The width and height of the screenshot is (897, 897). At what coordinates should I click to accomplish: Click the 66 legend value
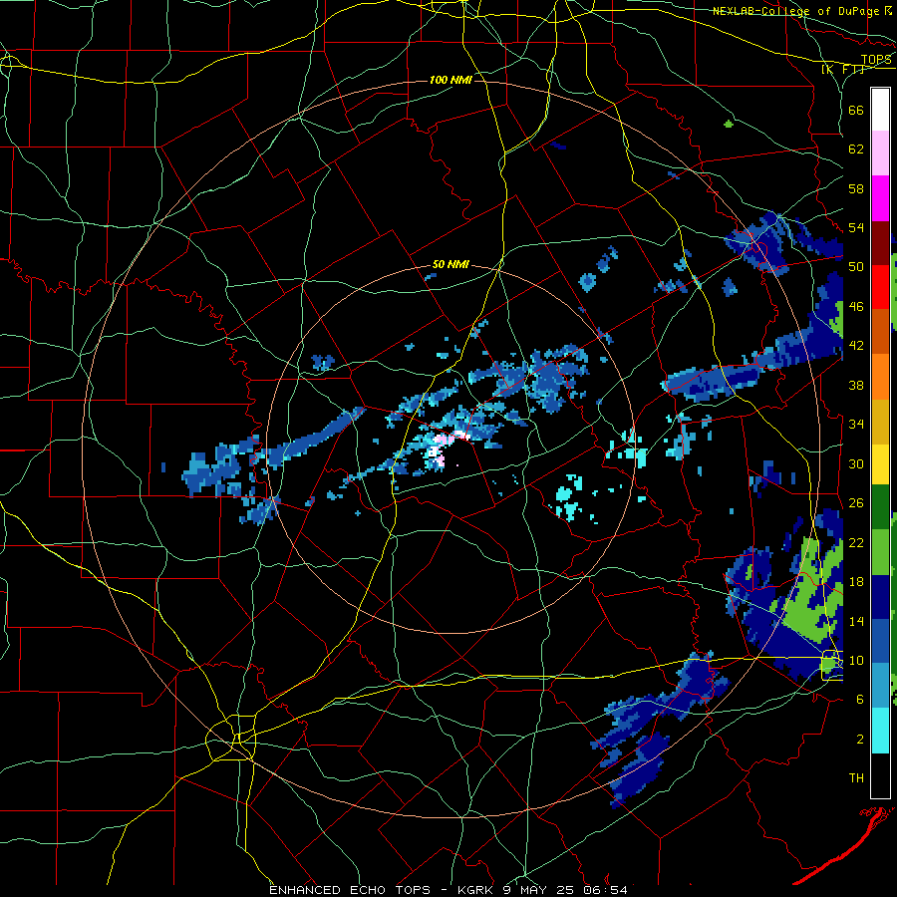856,110
